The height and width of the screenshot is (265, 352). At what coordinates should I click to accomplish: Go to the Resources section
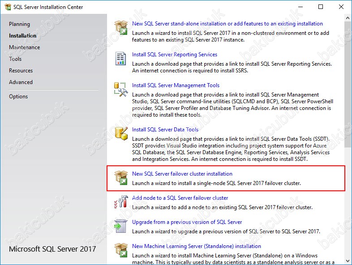pos(21,71)
